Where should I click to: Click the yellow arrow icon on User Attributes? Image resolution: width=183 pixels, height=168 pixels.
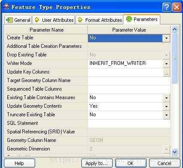click(37, 20)
